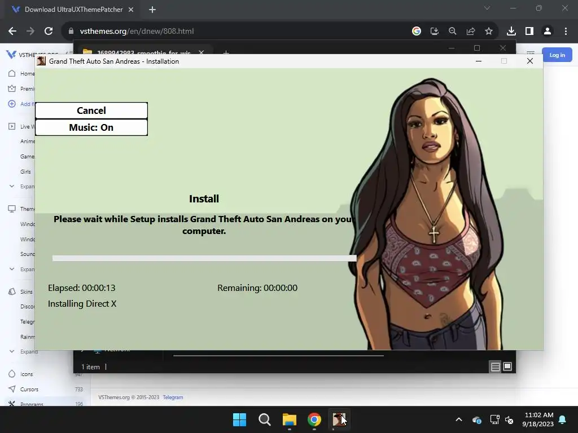Expand the skins category list

click(x=23, y=352)
